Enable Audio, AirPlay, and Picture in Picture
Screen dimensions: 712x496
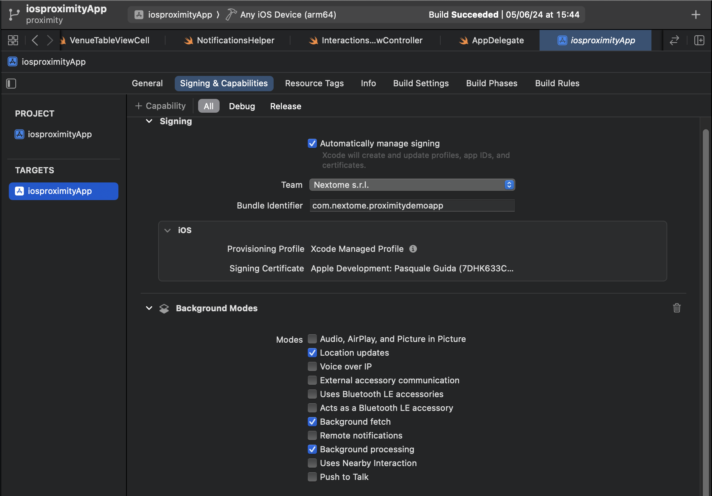tap(312, 339)
